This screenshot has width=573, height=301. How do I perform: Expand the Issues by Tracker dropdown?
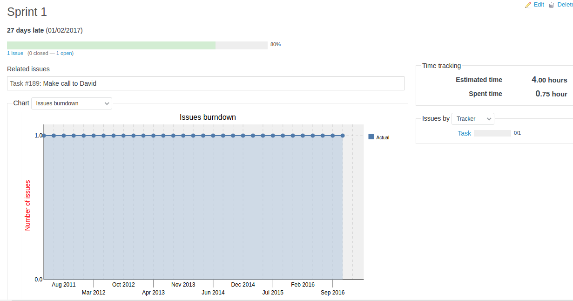[x=472, y=119]
